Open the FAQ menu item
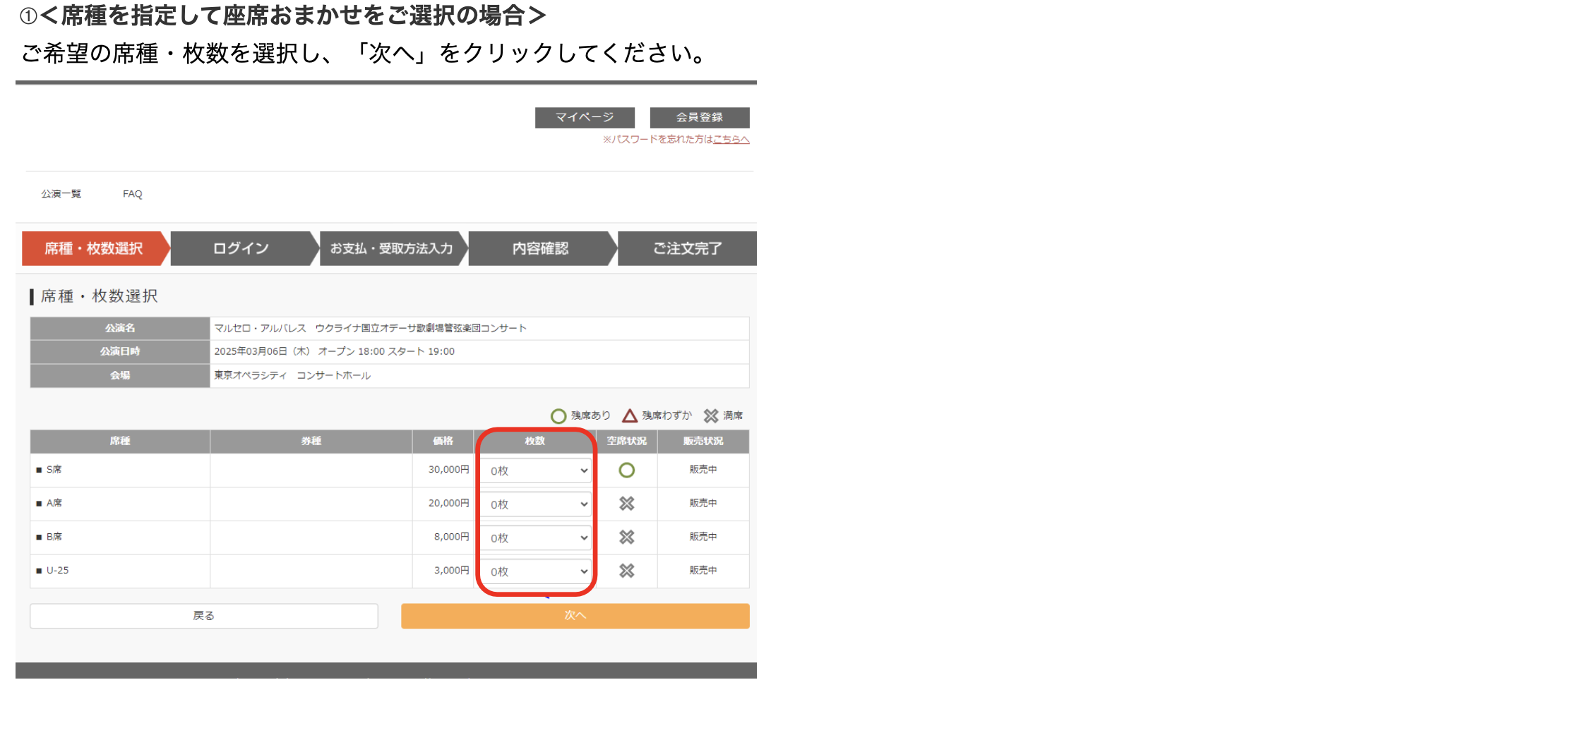 [132, 194]
